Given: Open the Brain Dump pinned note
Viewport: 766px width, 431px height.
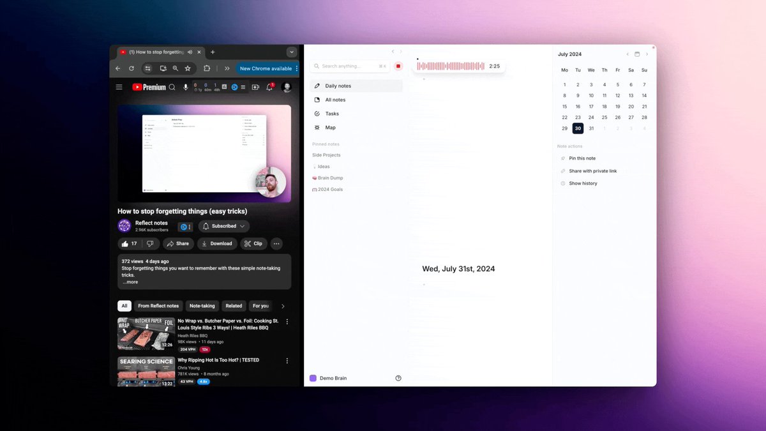Looking at the screenshot, I should point(327,178).
